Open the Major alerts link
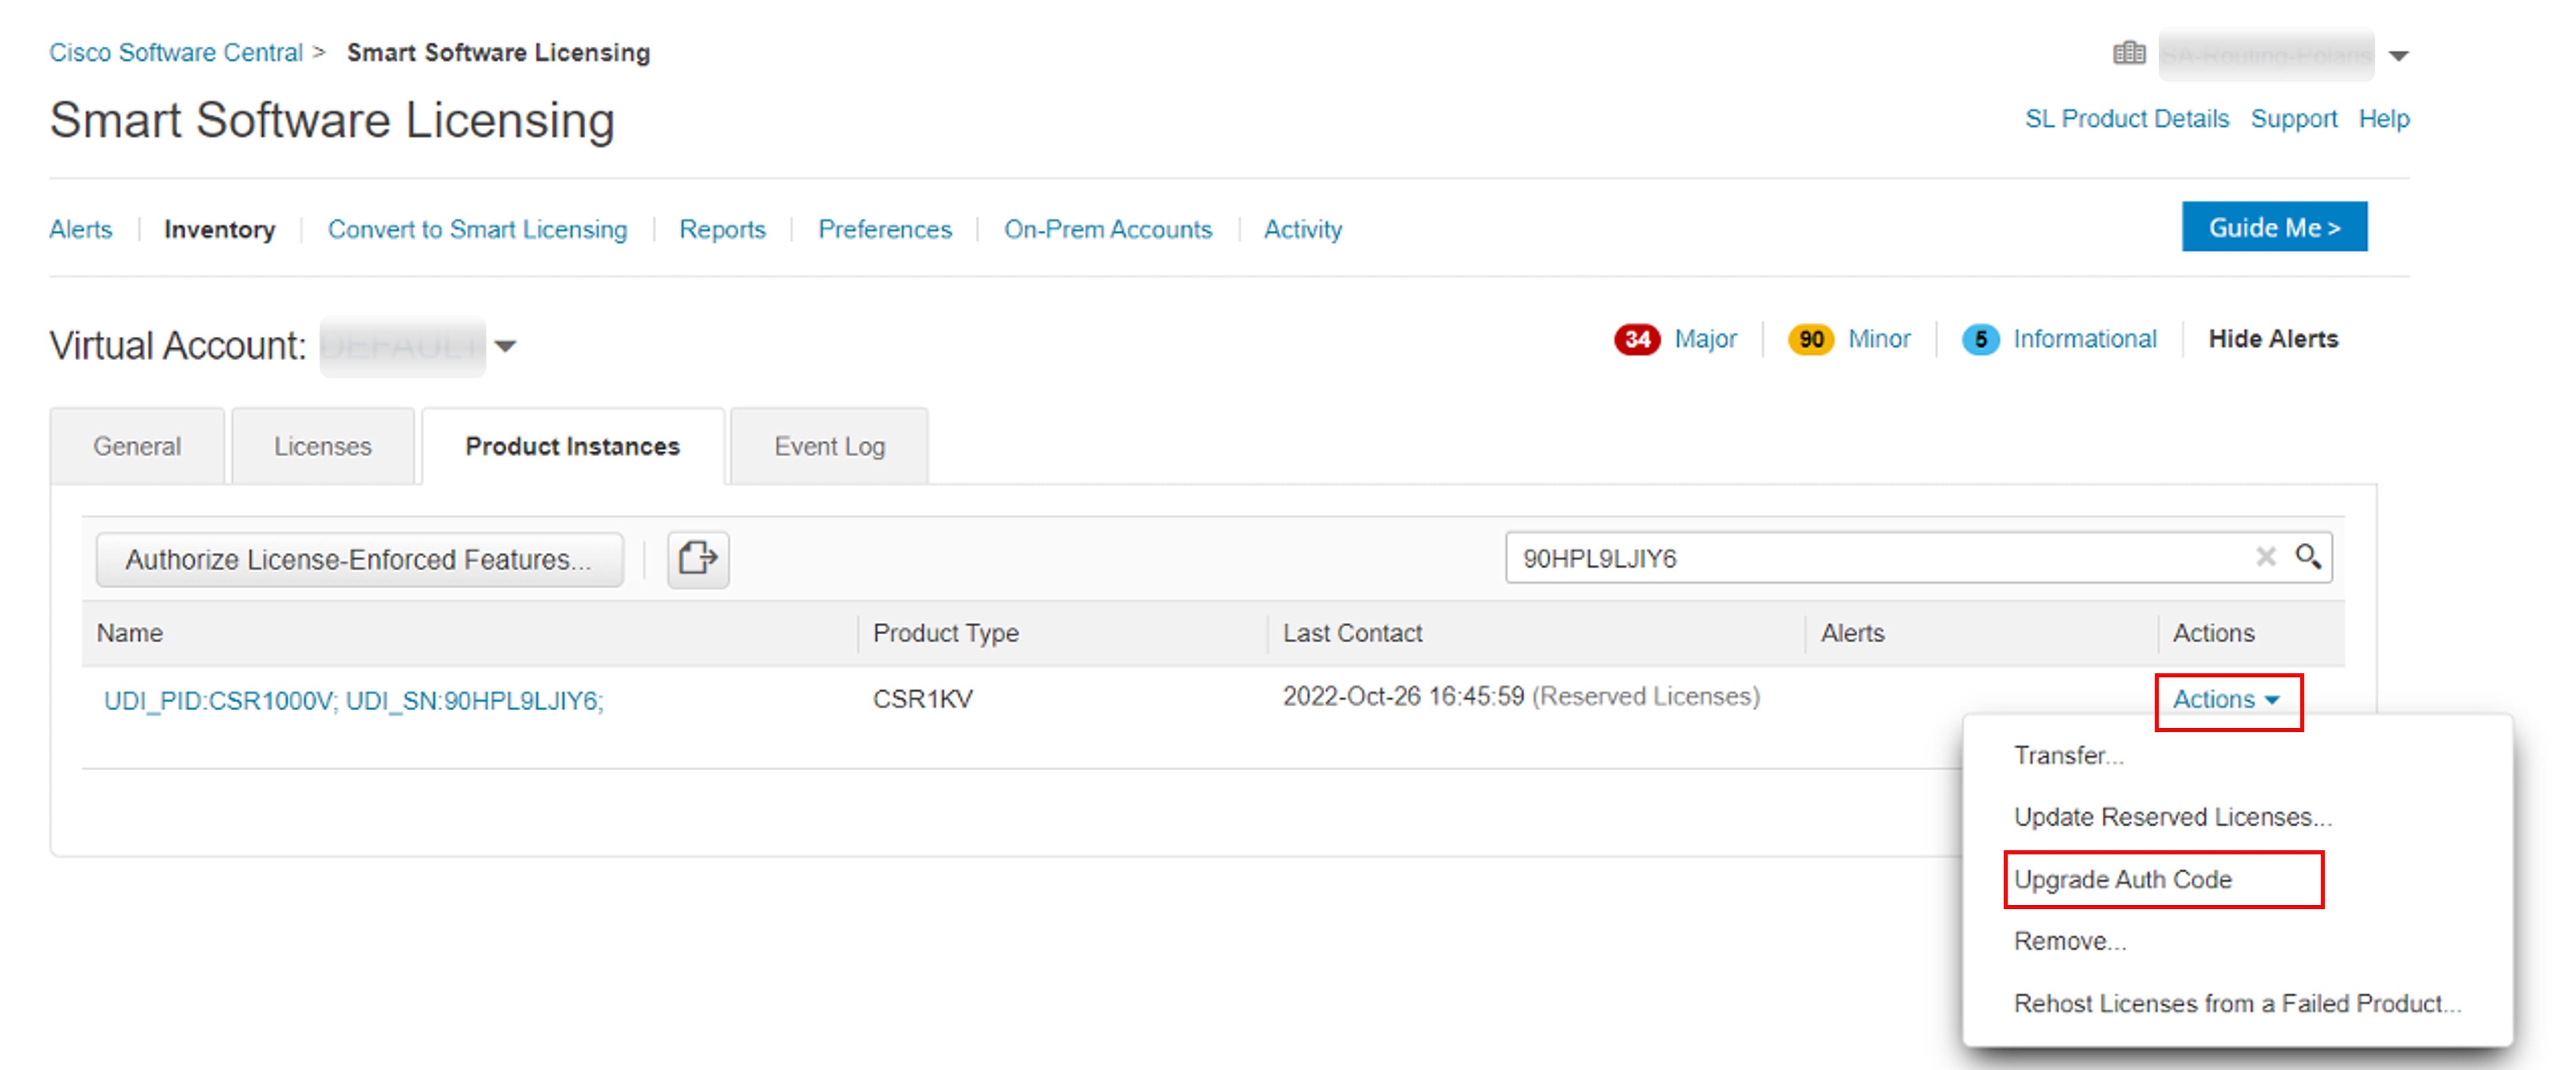 1705,339
